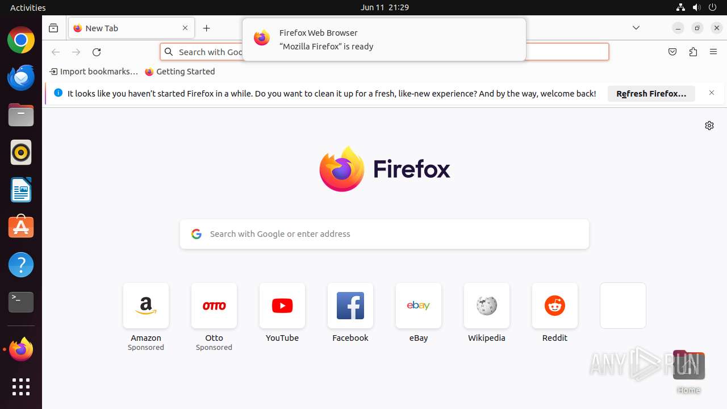Show Applications grid
This screenshot has height=409, width=727.
click(x=21, y=387)
